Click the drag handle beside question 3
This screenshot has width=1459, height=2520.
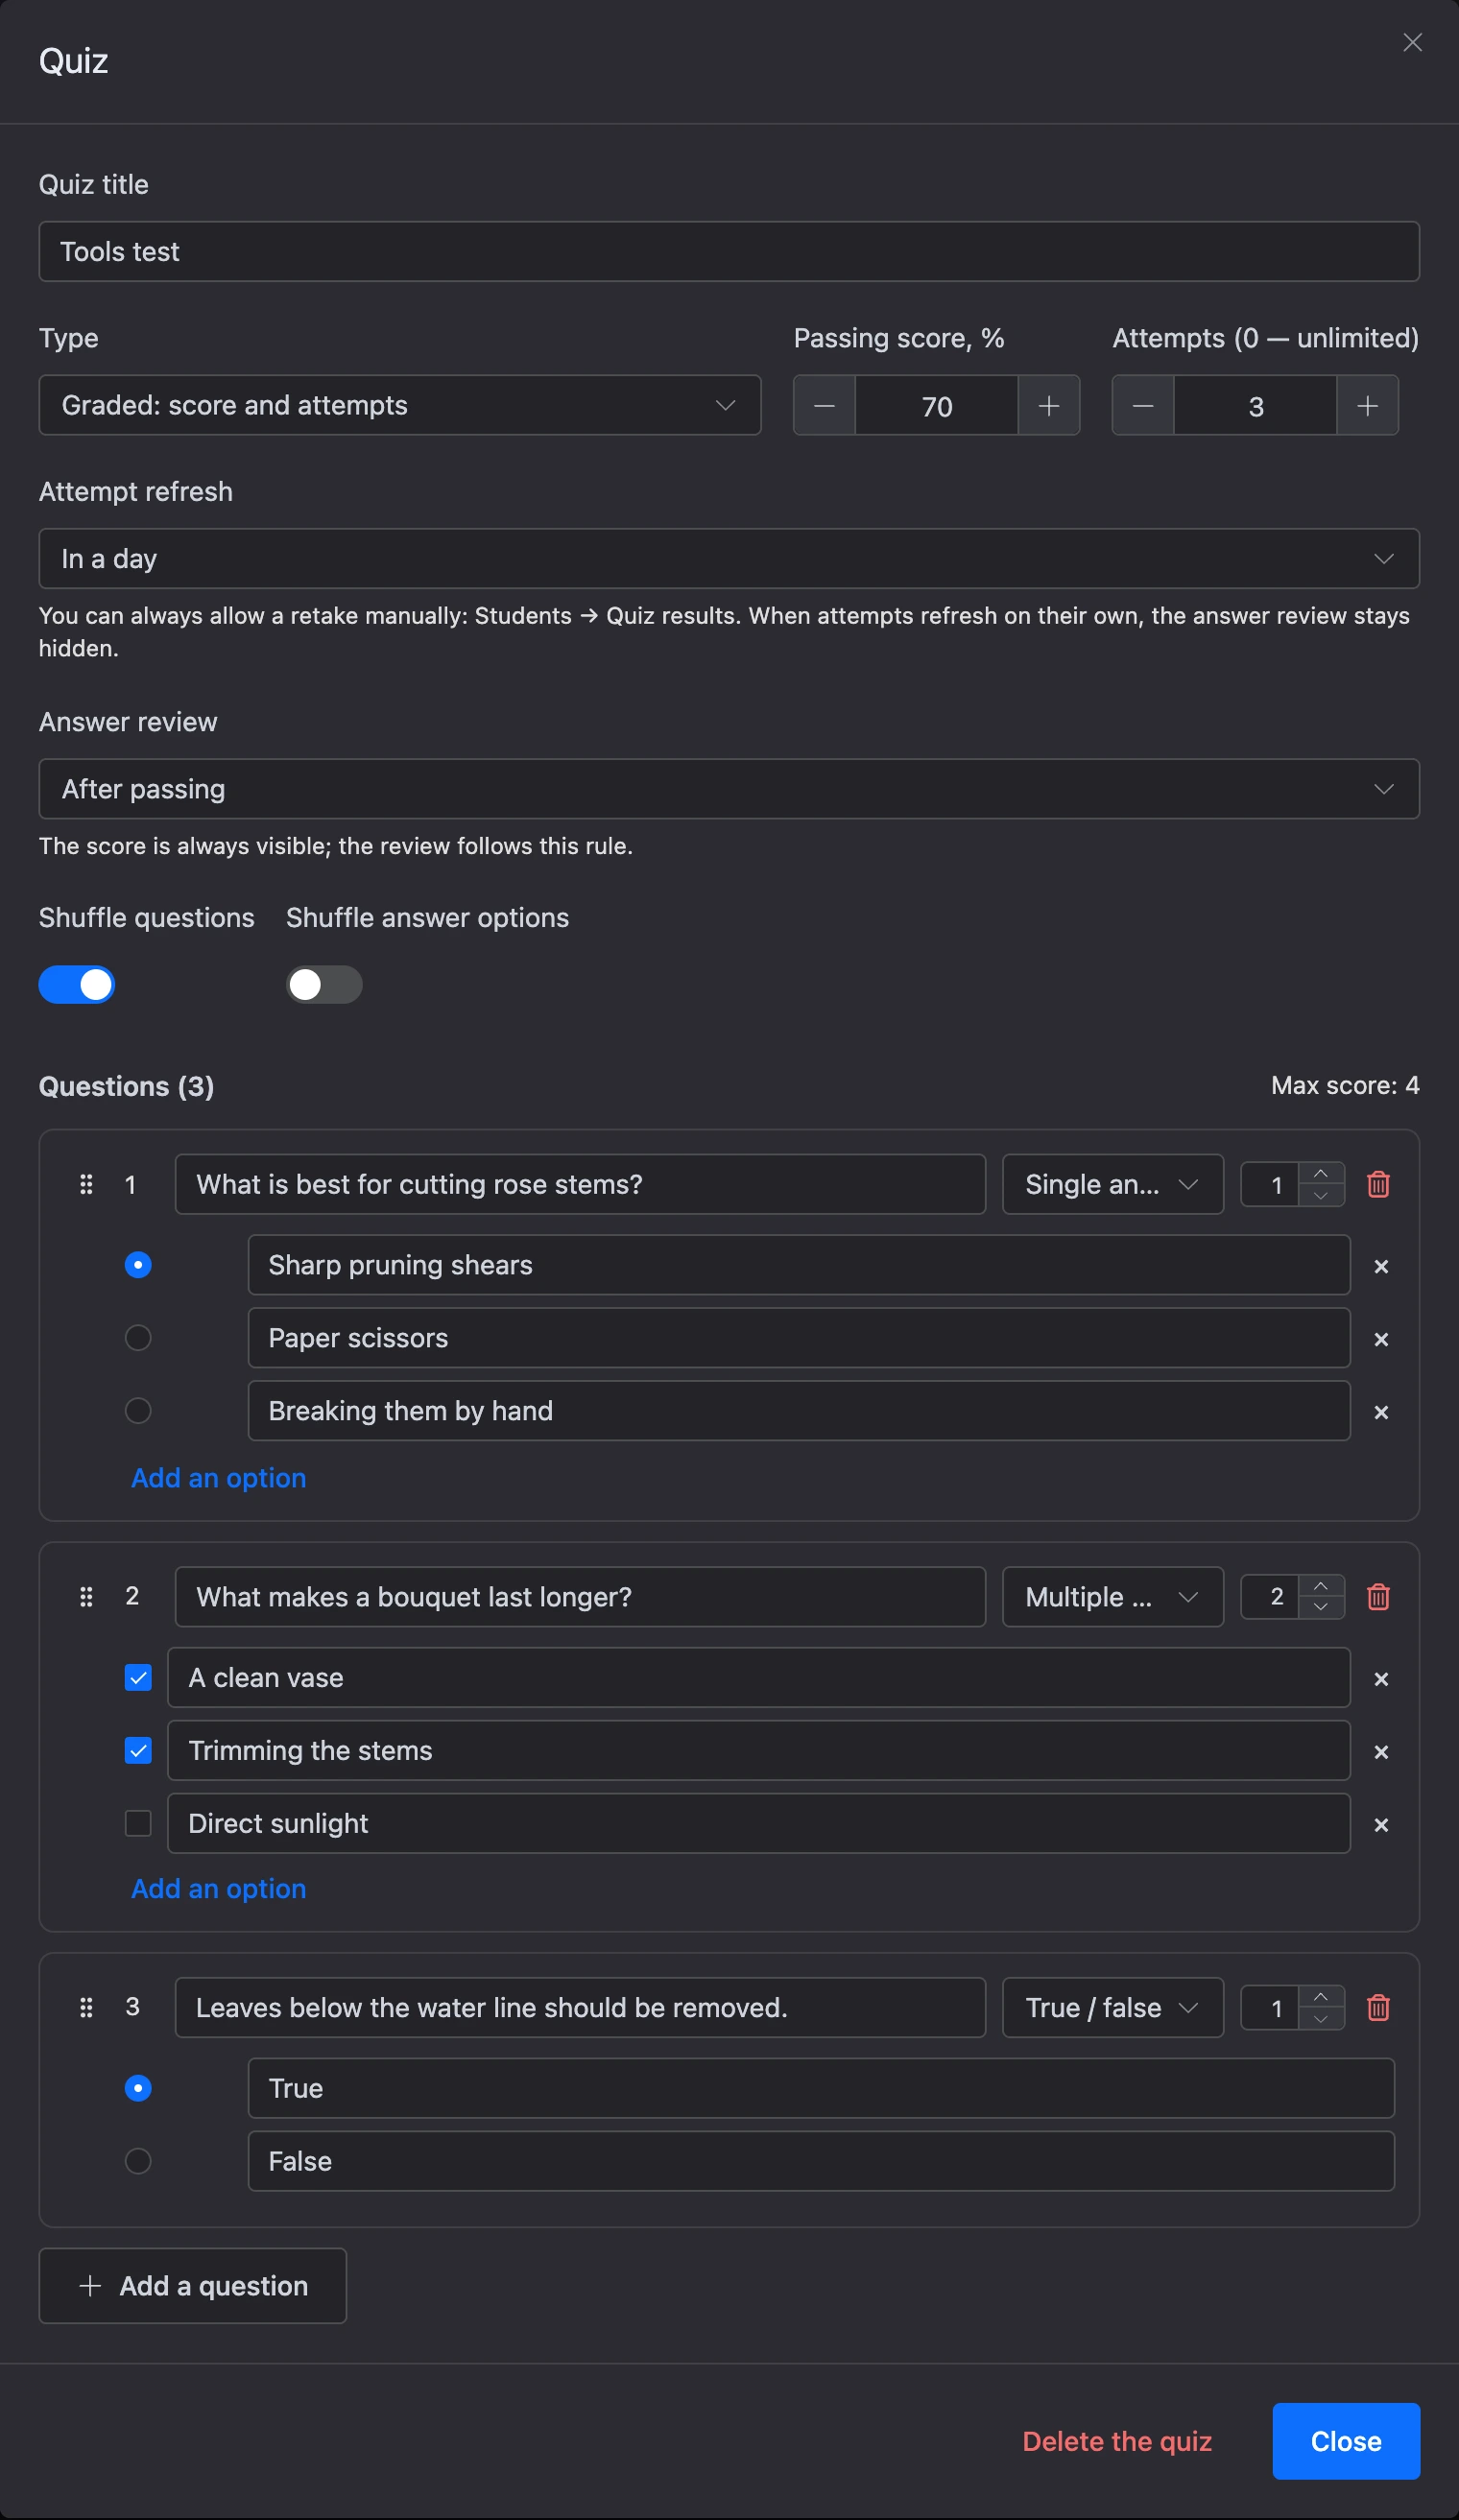86,2007
